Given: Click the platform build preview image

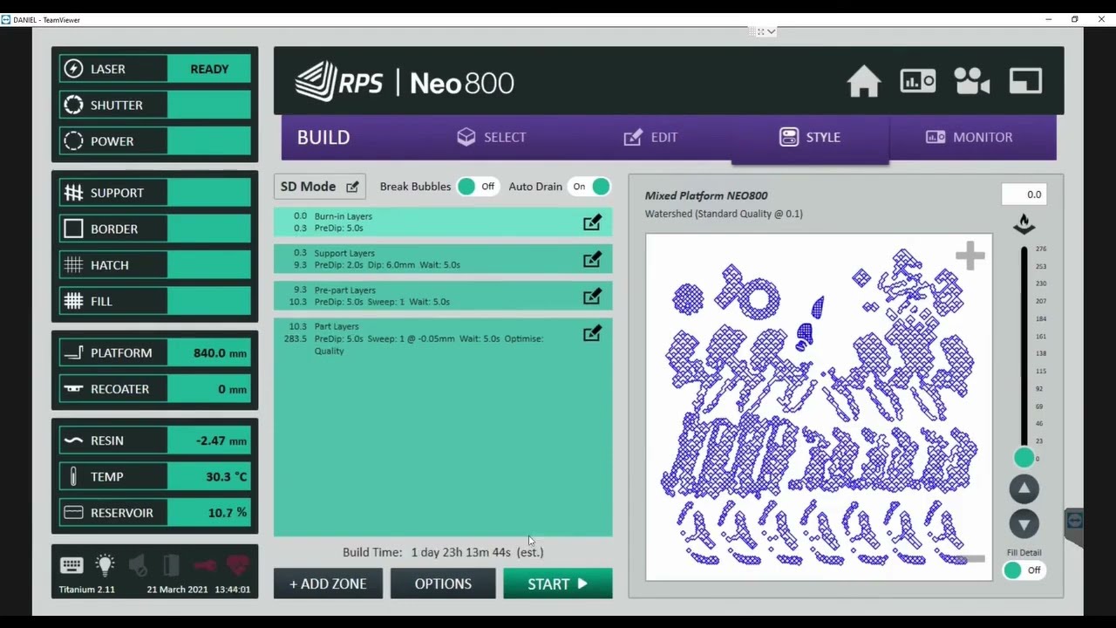Looking at the screenshot, I should [x=819, y=407].
